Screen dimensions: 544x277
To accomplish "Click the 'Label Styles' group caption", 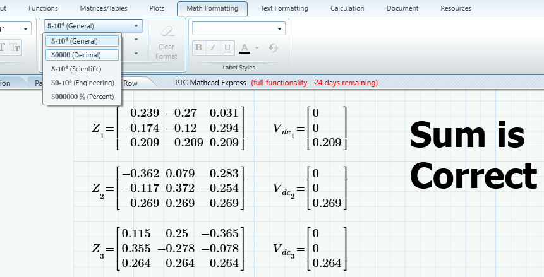I will pos(239,68).
